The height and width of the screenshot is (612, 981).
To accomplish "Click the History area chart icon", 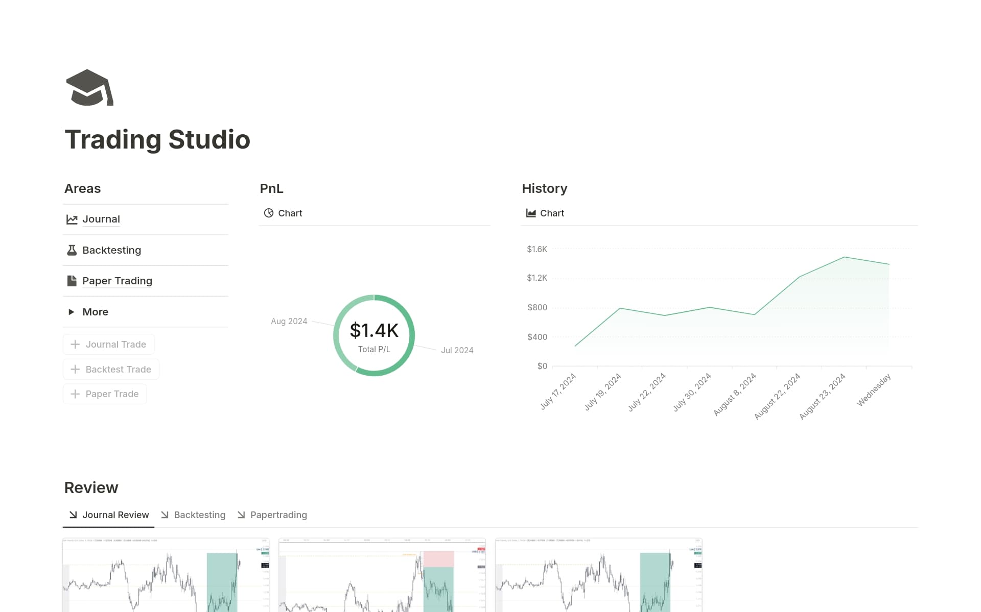I will [531, 213].
